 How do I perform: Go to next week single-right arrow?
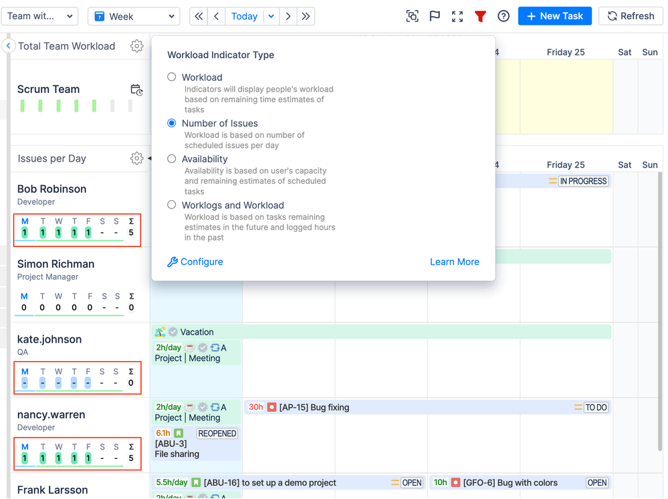pos(288,16)
